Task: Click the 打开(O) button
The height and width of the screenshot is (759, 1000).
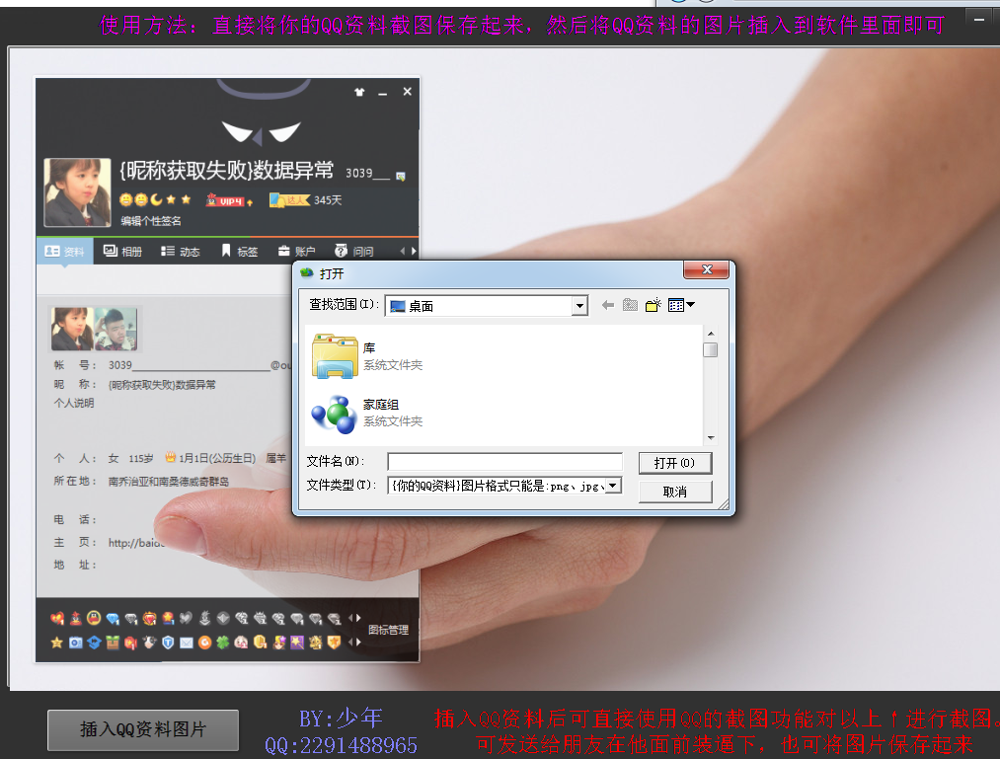Action: (x=675, y=463)
